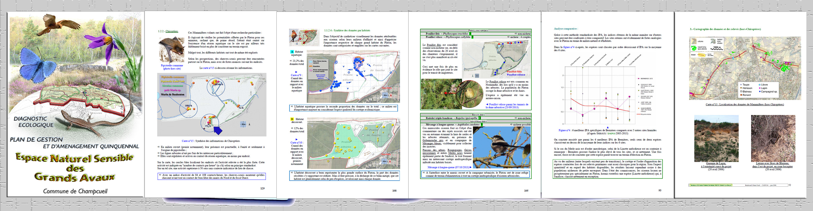813x211 pixels.
Task: Click the 'Mésange à longue-queue (07/10/2013)' caption
Action: pyautogui.click(x=449, y=168)
